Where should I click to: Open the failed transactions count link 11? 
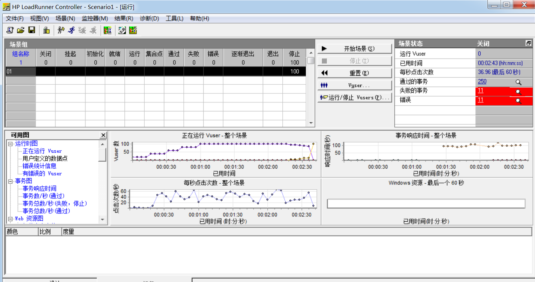tap(481, 91)
